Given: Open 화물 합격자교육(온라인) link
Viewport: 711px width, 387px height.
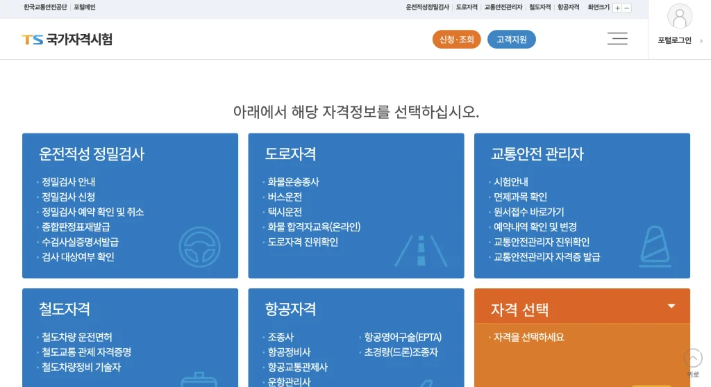Looking at the screenshot, I should pos(314,227).
